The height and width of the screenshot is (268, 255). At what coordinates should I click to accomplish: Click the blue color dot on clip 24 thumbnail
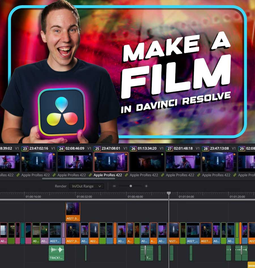click(x=90, y=154)
